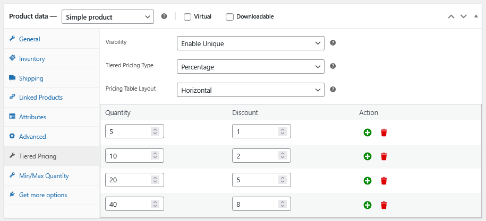Click help icon next to Tiered Pricing Type

click(x=333, y=66)
